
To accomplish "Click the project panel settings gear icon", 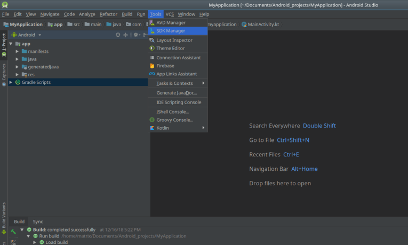I will 136,35.
